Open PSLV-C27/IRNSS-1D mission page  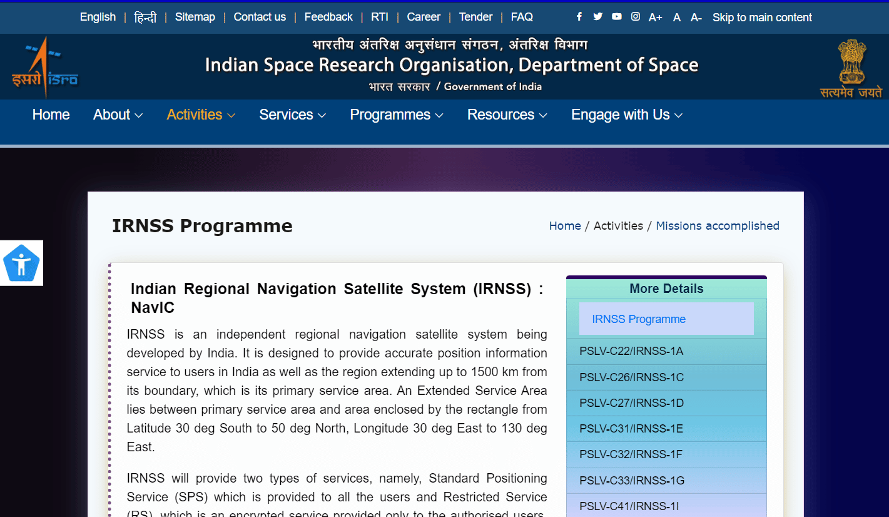point(666,403)
